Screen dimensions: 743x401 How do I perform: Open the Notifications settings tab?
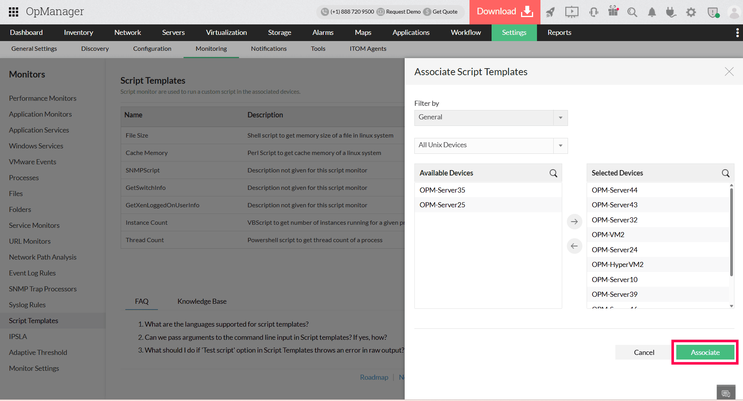pyautogui.click(x=268, y=49)
